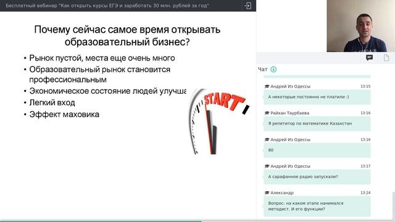Click the graduation cap icon beside Александр

(x=267, y=193)
